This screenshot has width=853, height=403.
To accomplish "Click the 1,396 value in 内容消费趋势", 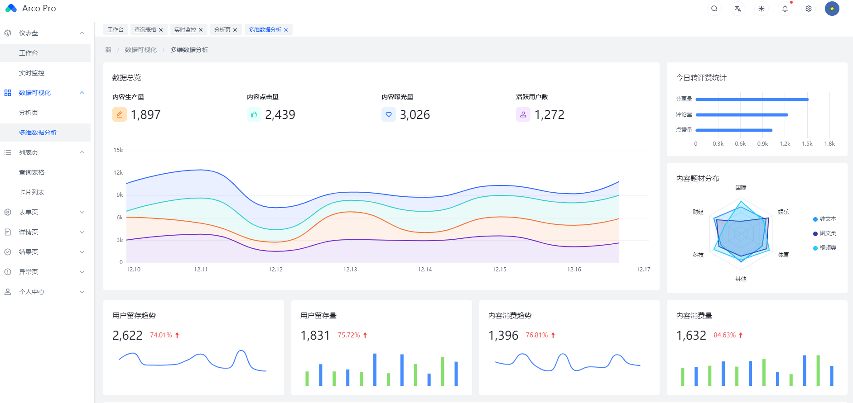I will pyautogui.click(x=503, y=336).
